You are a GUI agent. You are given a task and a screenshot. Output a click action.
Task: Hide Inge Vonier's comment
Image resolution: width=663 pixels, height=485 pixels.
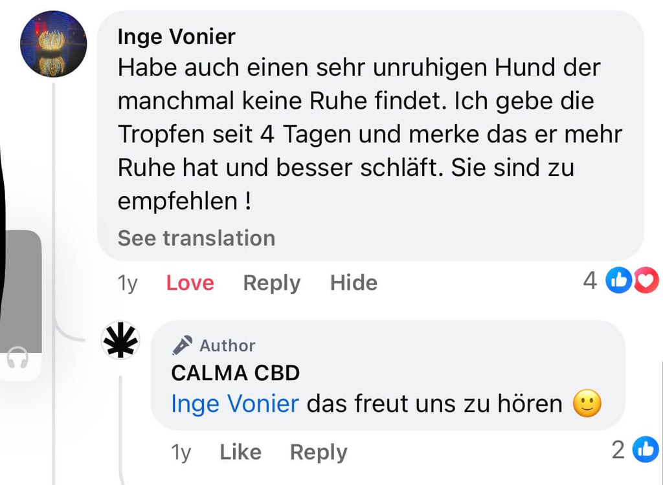354,283
